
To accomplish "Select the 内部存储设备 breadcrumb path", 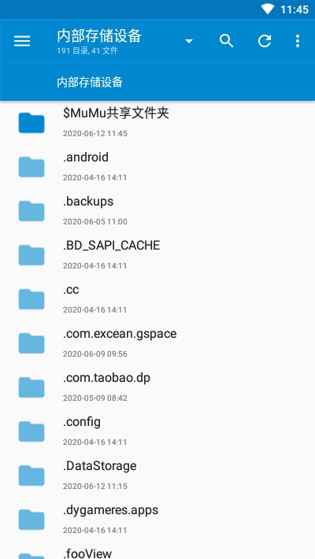I will [x=90, y=83].
